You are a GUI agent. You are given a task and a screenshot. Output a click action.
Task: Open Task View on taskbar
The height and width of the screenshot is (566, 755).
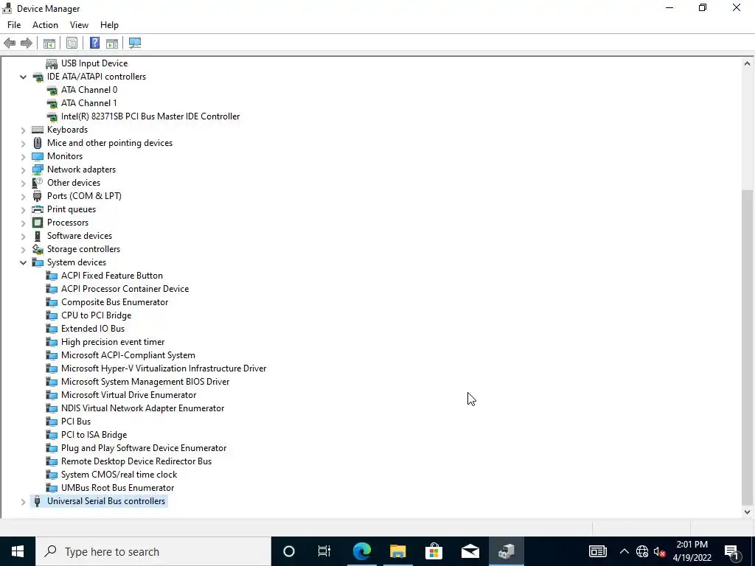pyautogui.click(x=324, y=551)
